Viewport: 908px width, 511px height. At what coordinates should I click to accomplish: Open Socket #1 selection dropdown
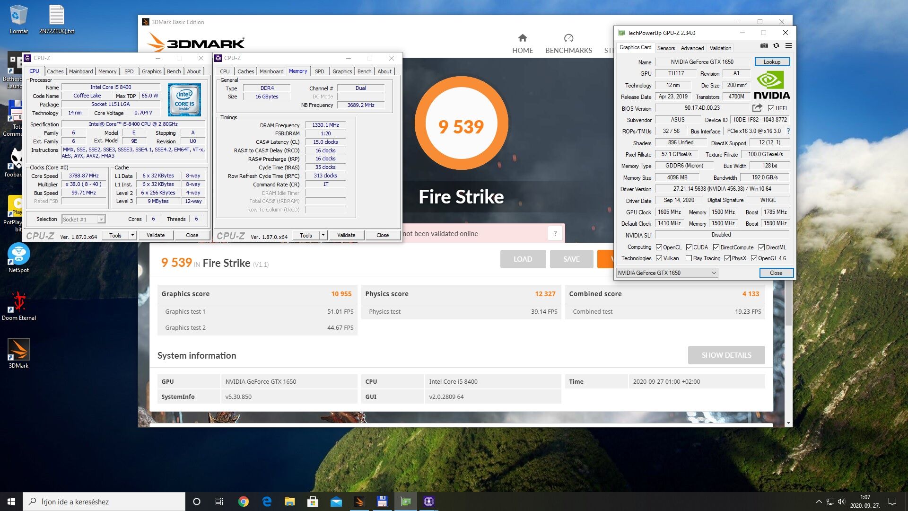click(x=101, y=220)
